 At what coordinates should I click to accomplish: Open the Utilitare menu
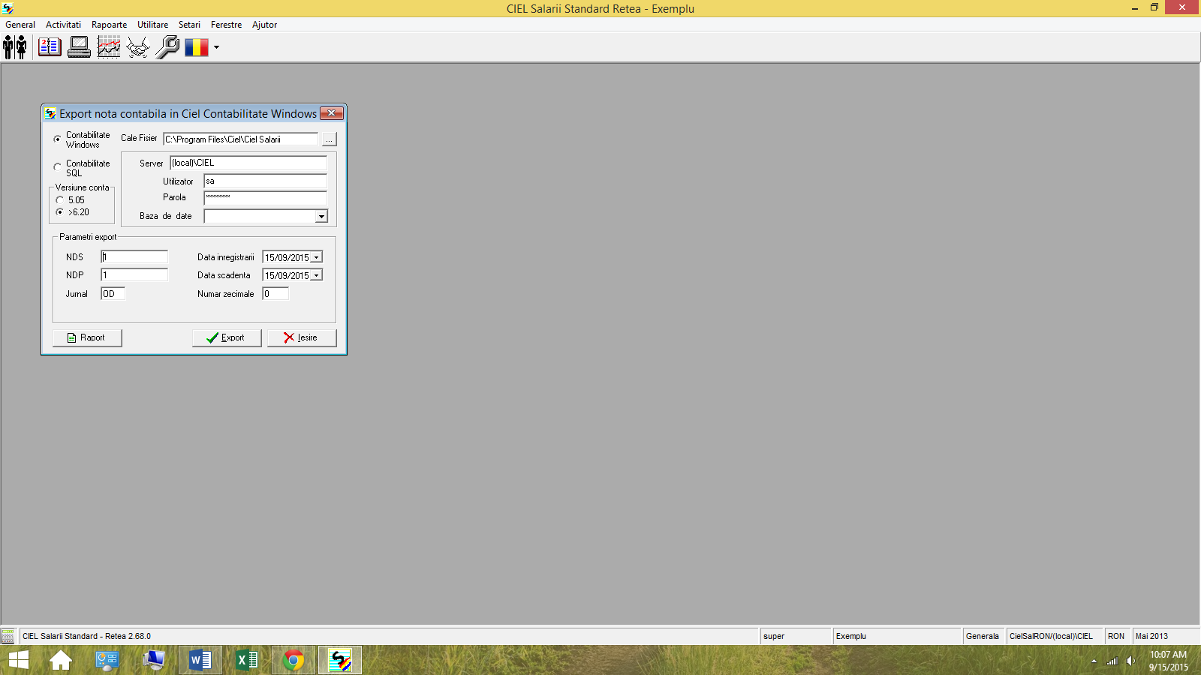tap(152, 25)
